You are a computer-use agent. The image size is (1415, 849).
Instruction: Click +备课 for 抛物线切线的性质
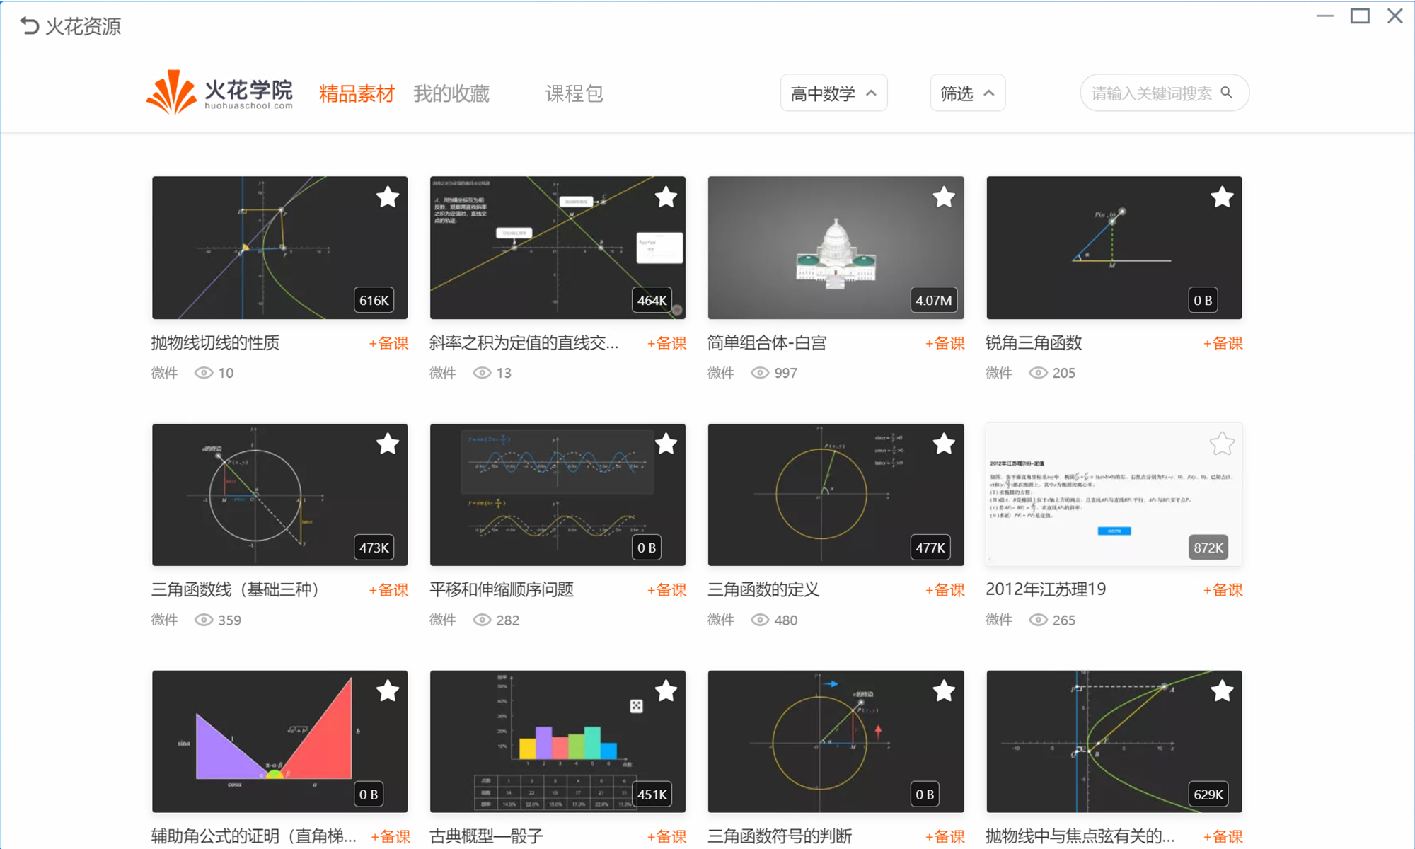(388, 343)
